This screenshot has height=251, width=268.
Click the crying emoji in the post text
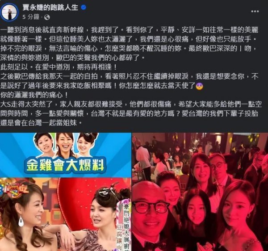coord(199,86)
